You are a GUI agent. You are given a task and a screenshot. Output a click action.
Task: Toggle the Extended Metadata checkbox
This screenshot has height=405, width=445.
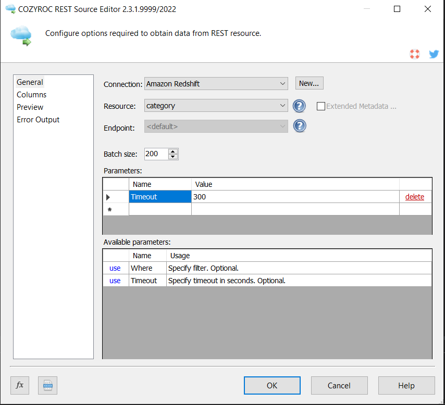pyautogui.click(x=320, y=106)
